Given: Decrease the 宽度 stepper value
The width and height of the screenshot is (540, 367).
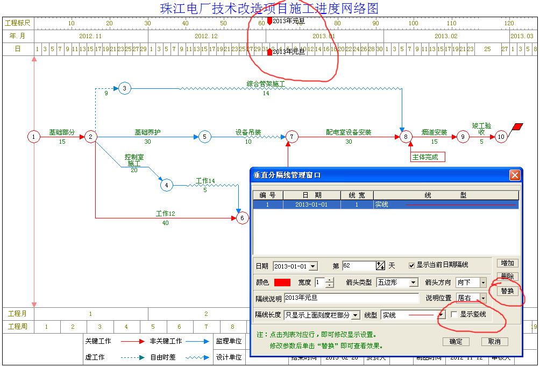Looking at the screenshot, I should (x=330, y=285).
